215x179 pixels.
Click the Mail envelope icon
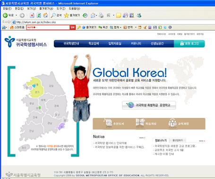(x=93, y=15)
